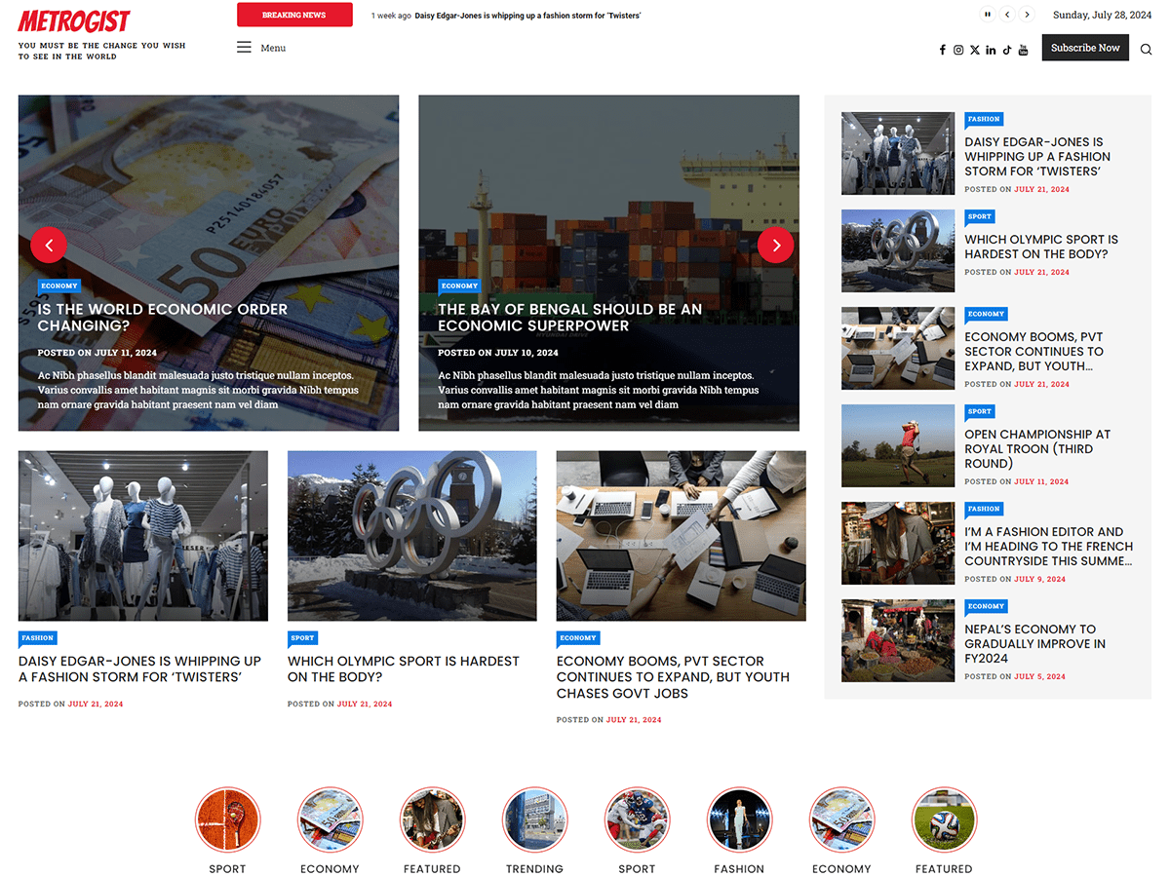The image size is (1170, 877).
Task: Open the YouTube social icon
Action: point(1024,49)
